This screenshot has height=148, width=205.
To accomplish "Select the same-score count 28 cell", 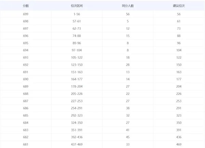I will (x=128, y=65).
